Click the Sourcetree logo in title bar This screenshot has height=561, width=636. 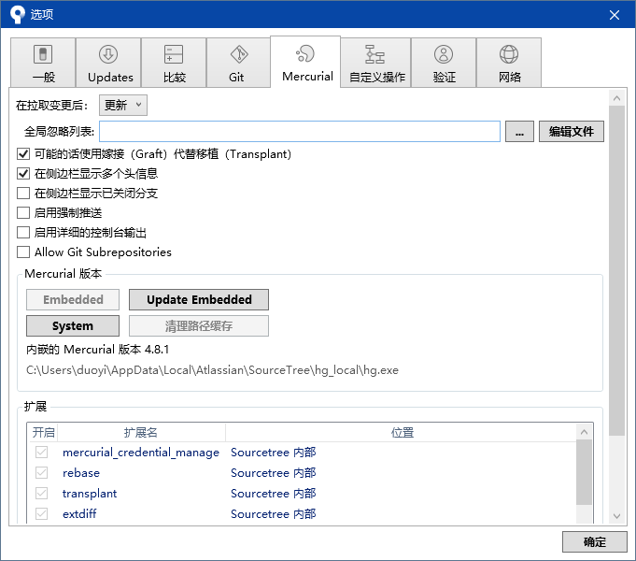(x=18, y=15)
